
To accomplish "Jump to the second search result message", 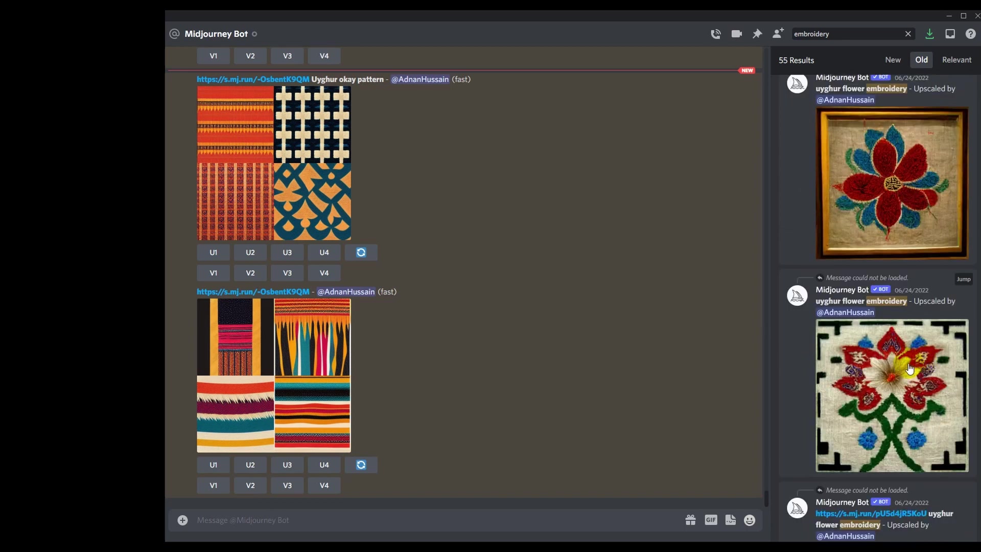I will point(964,279).
